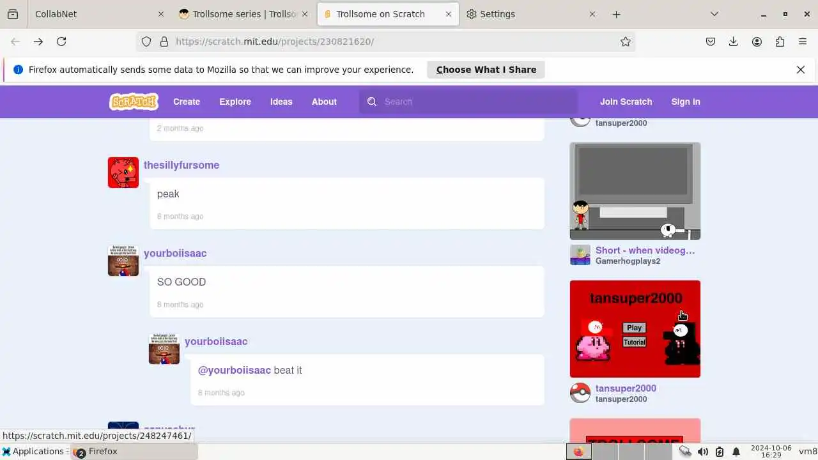
Task: Open a new tab with plus icon
Action: coord(616,14)
